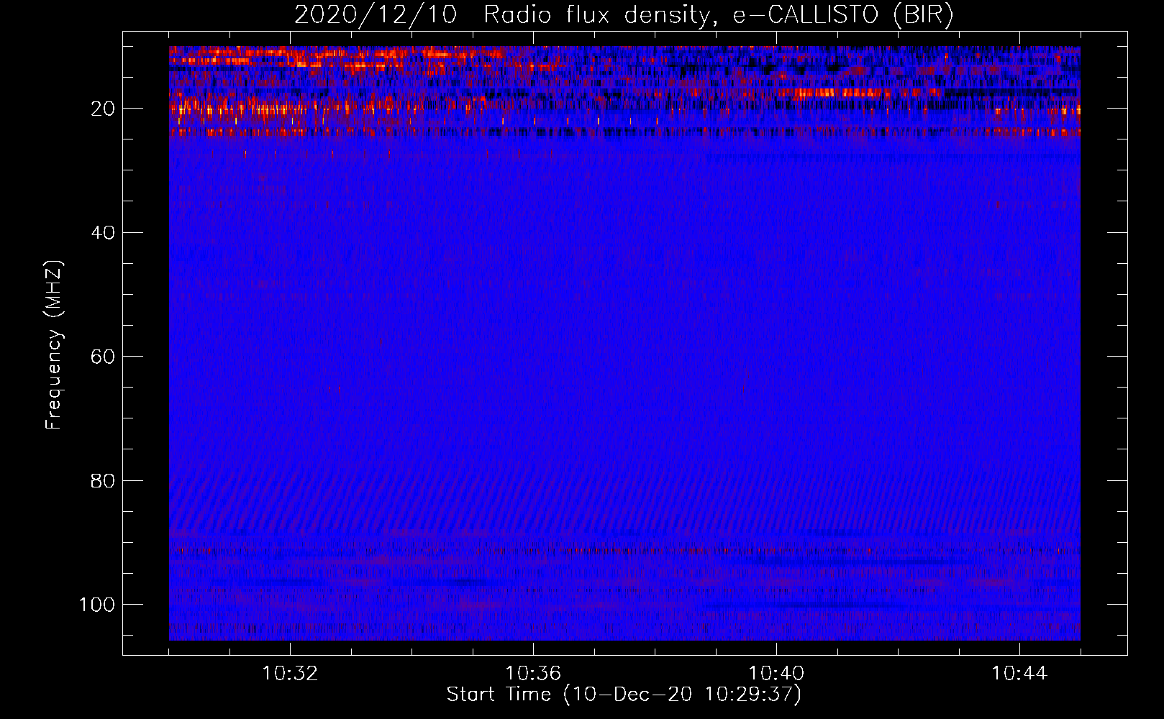The image size is (1164, 719).
Task: Click the "10:32" time tick label
Action: [x=290, y=674]
